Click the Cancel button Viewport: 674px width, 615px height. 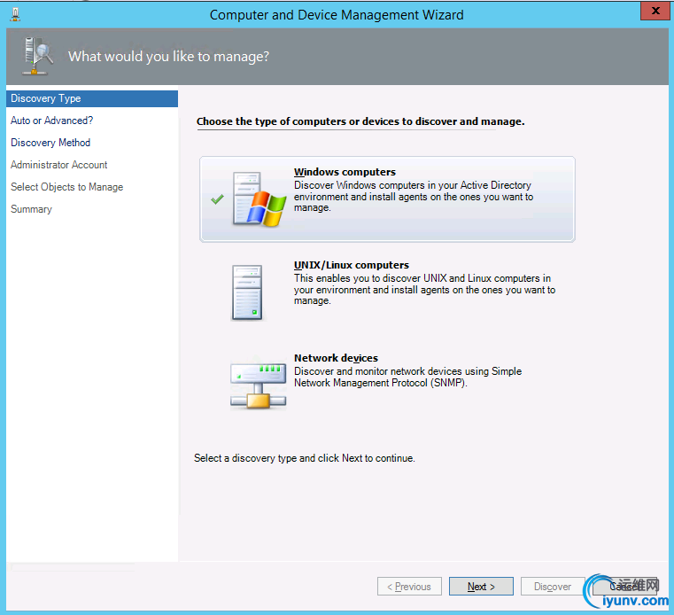[624, 587]
